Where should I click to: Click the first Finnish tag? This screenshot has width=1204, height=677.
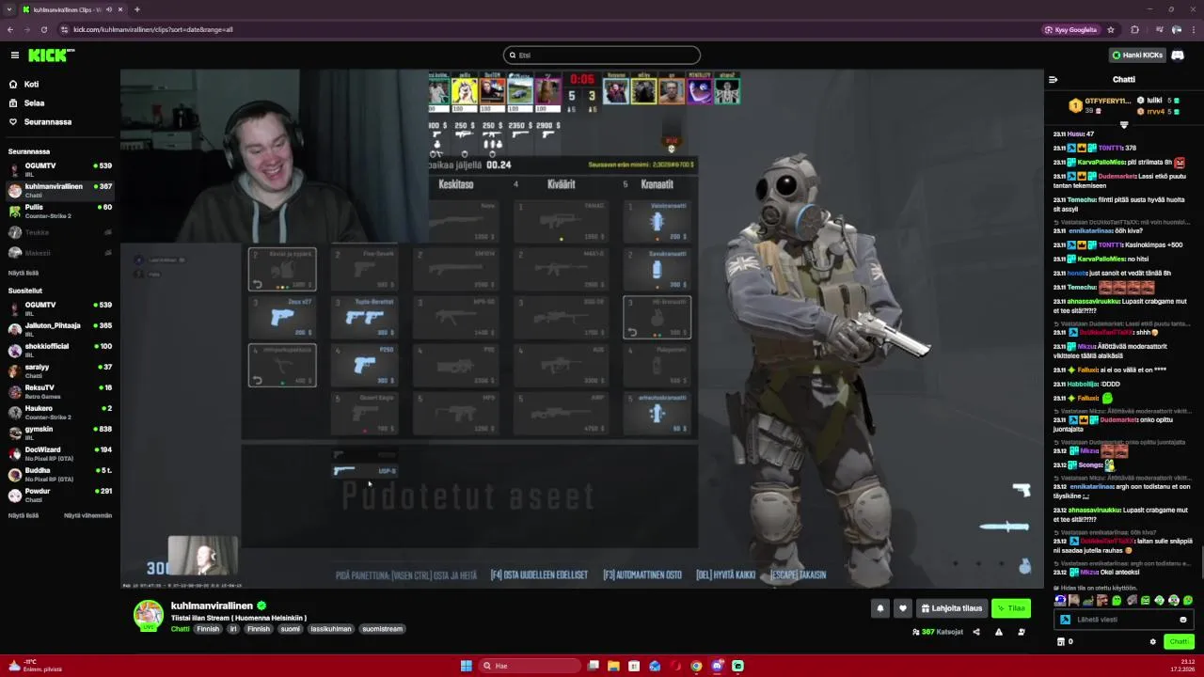[208, 629]
